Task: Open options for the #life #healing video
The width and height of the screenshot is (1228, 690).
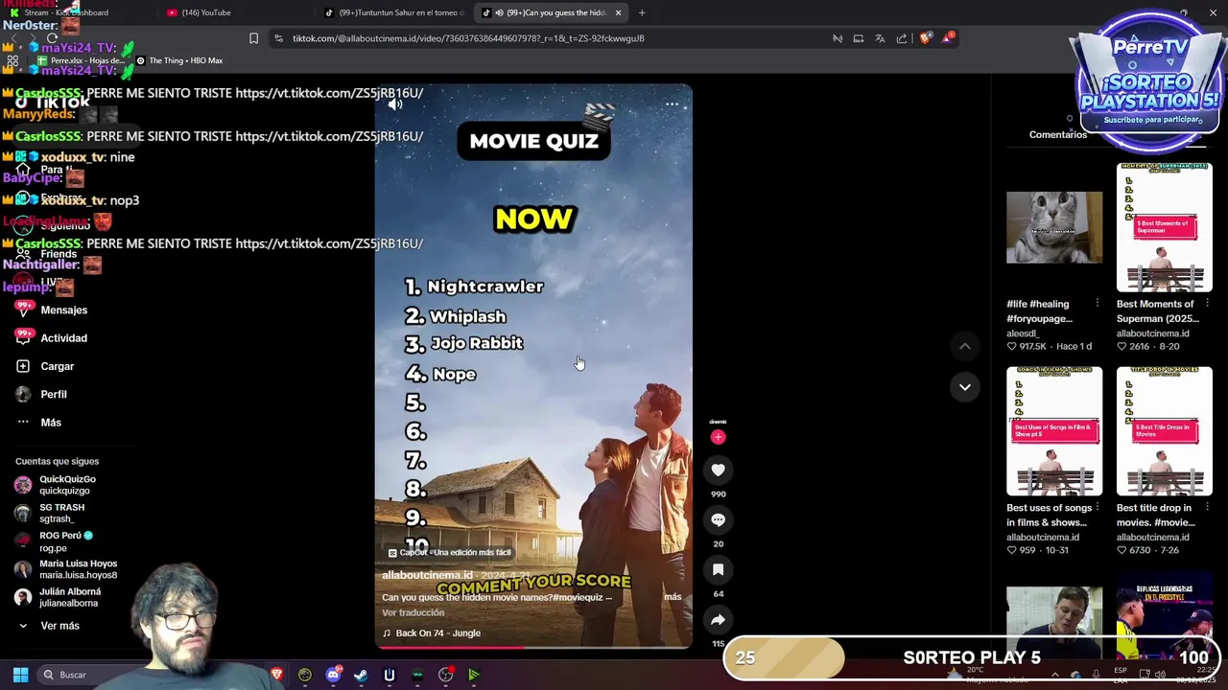Action: (1098, 304)
